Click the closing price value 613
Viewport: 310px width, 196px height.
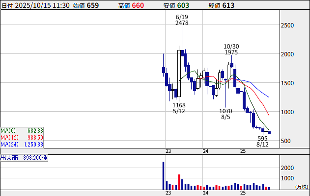click(x=228, y=5)
